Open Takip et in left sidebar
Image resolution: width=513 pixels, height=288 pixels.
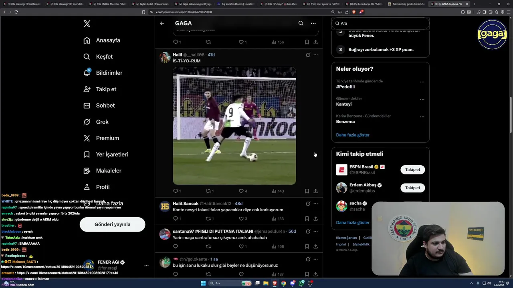click(100, 89)
